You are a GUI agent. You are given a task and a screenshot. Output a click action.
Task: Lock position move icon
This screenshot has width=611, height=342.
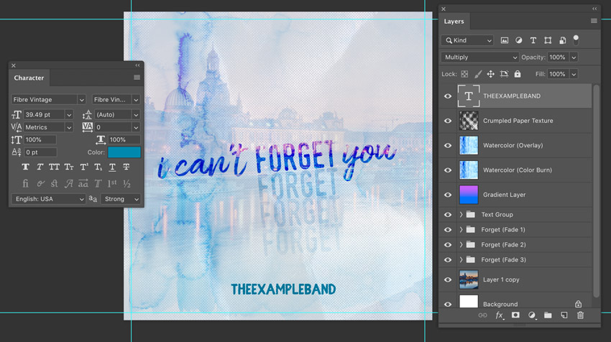tap(490, 74)
